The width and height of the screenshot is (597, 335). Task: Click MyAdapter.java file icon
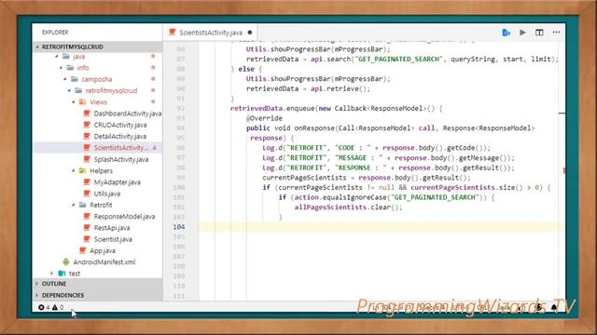pyautogui.click(x=87, y=182)
